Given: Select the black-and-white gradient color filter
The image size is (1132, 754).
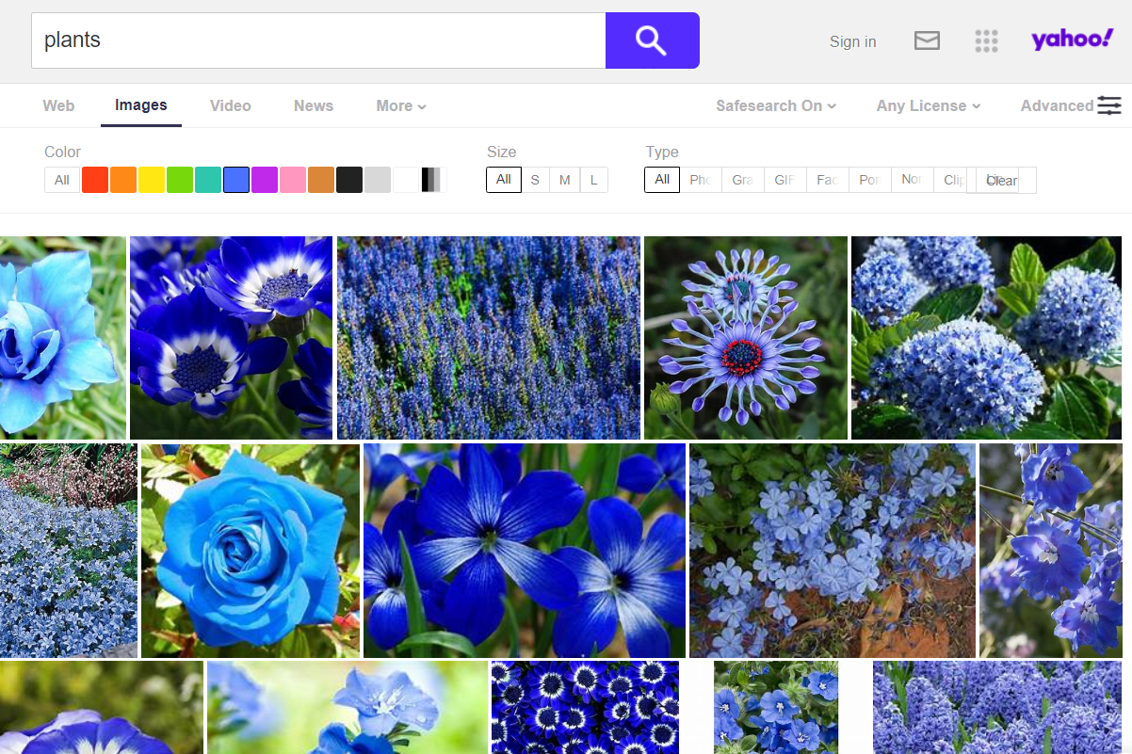Looking at the screenshot, I should 432,180.
